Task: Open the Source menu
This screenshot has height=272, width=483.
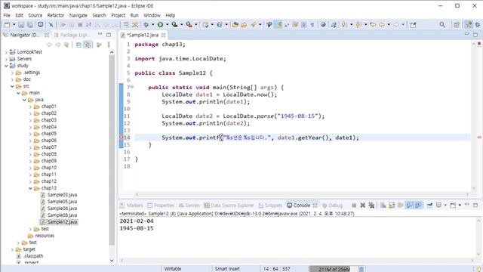Action: point(35,15)
